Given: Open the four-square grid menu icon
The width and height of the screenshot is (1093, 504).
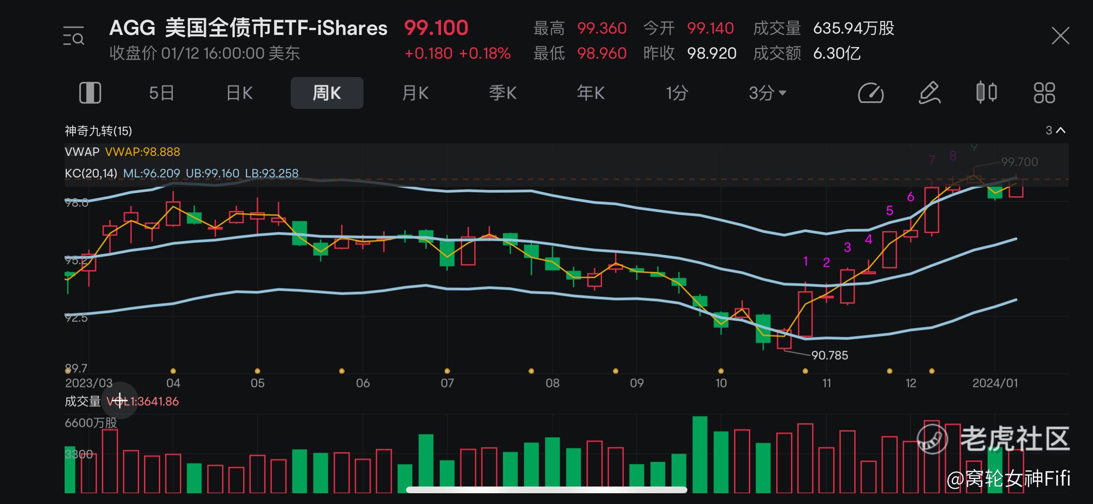Looking at the screenshot, I should (x=1044, y=93).
